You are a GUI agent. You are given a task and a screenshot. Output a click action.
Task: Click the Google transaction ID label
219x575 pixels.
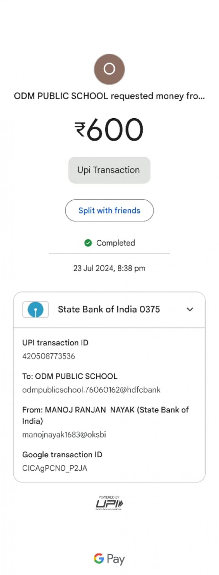[62, 455]
